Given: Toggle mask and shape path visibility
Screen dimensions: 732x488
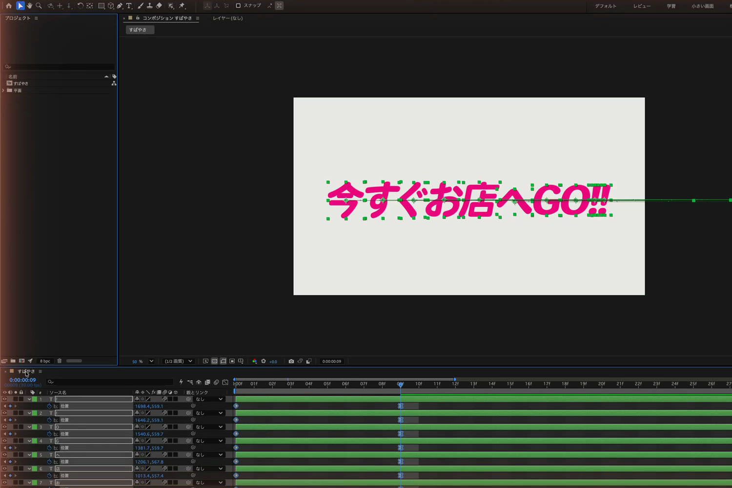Looking at the screenshot, I should click(223, 361).
